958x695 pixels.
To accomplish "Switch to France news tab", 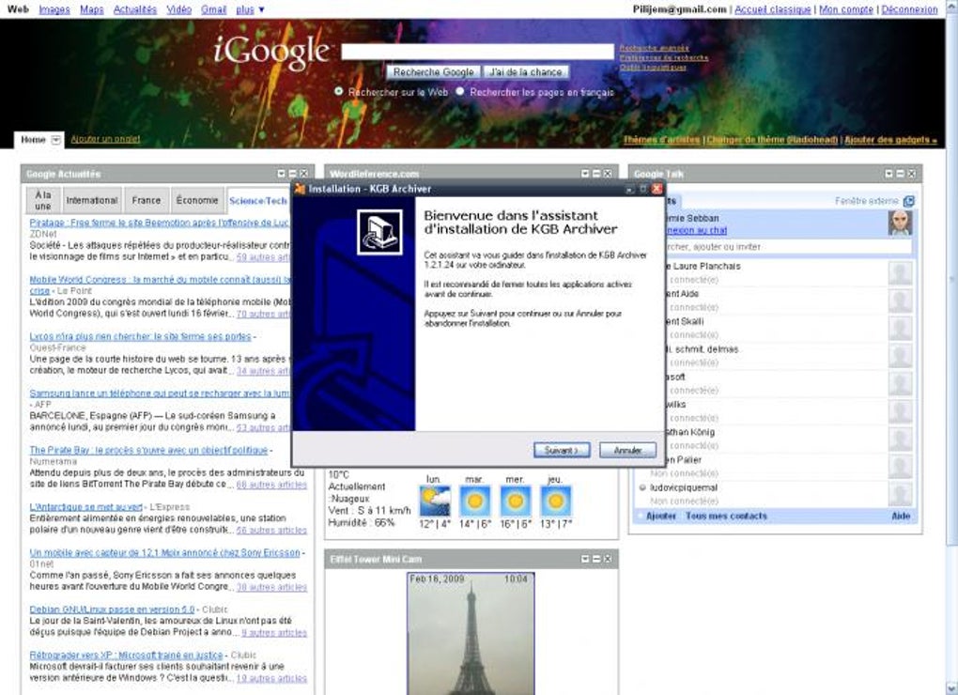I will 147,200.
